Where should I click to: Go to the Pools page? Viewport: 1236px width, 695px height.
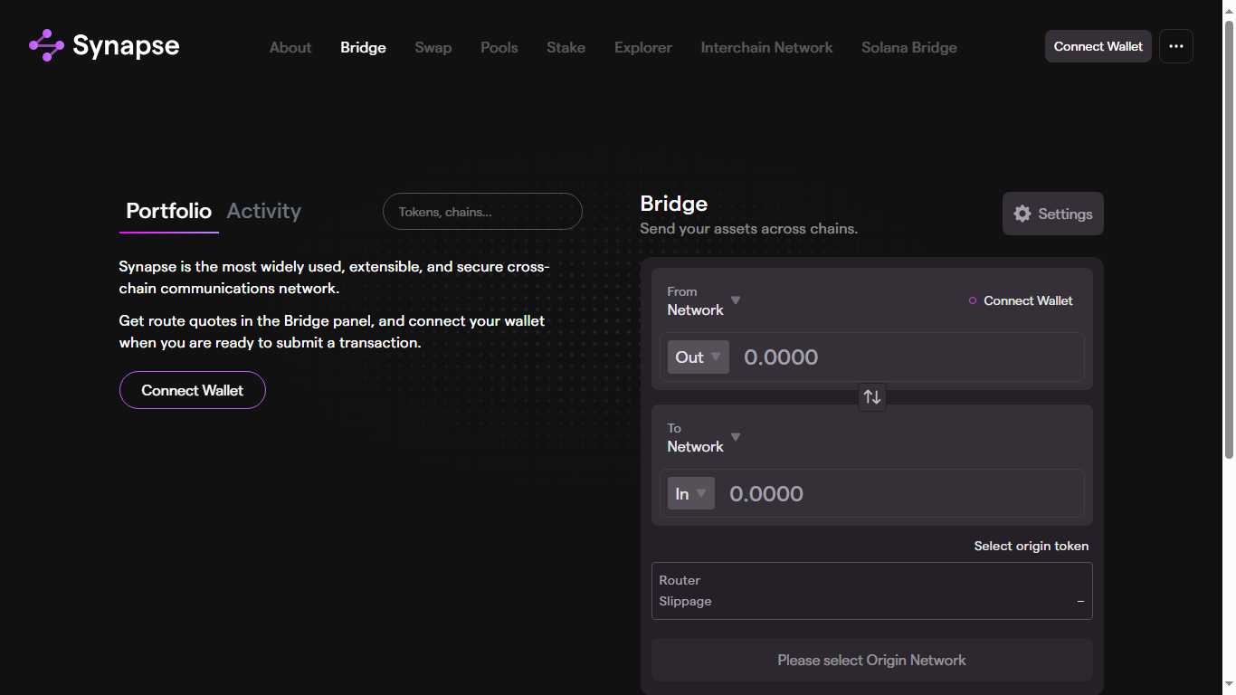point(499,47)
